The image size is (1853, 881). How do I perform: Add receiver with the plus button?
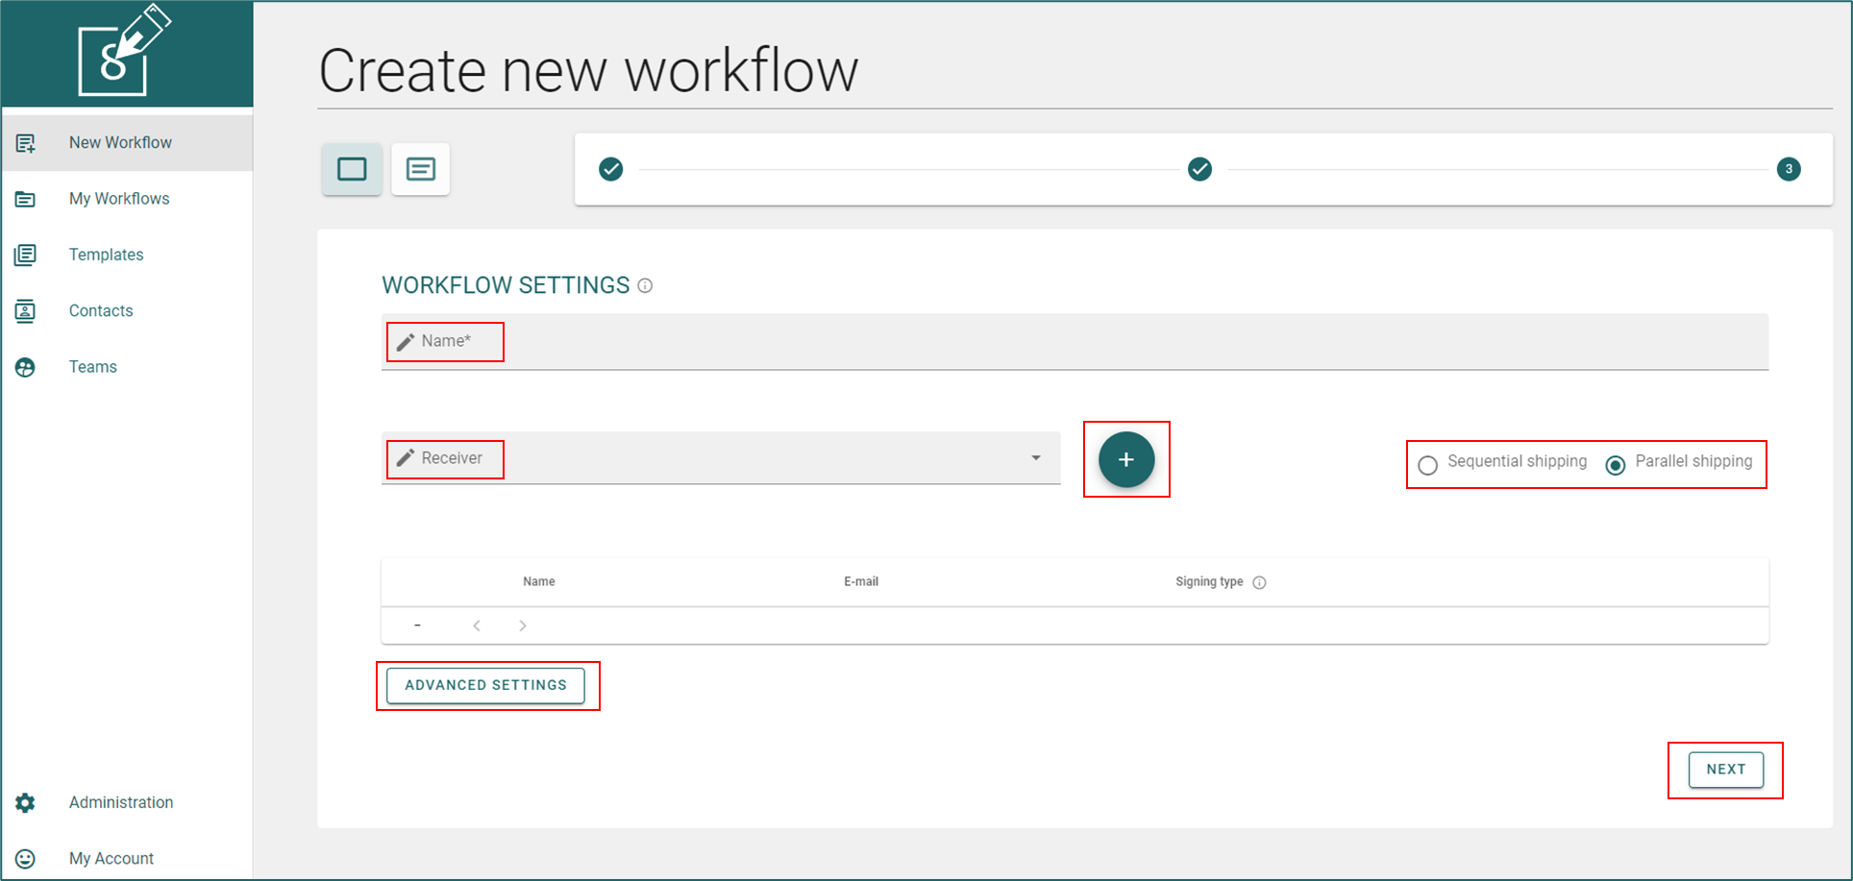pyautogui.click(x=1126, y=459)
